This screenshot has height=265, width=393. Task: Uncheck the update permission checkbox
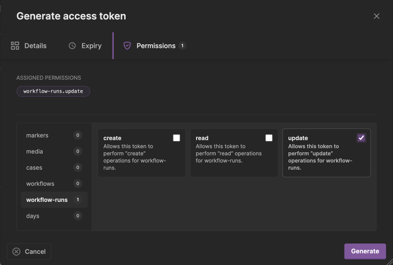click(361, 138)
